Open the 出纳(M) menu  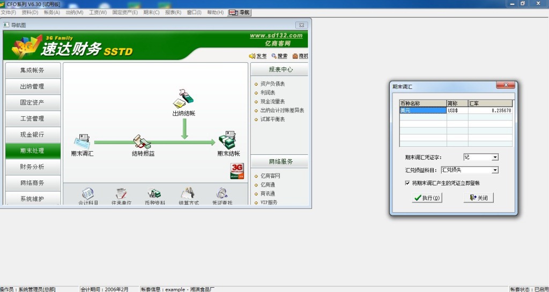[x=74, y=12]
